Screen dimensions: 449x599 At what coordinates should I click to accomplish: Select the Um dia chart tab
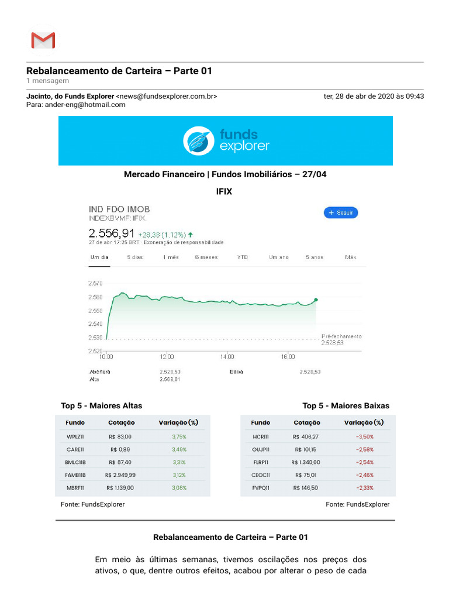(98, 257)
